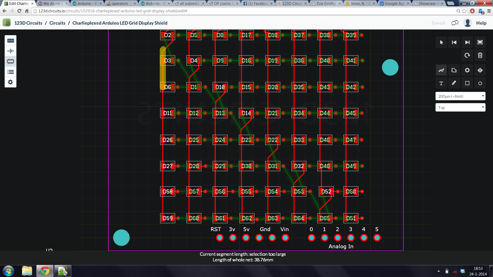Select the rectangle drawing tool
The height and width of the screenshot is (277, 493).
point(467,83)
